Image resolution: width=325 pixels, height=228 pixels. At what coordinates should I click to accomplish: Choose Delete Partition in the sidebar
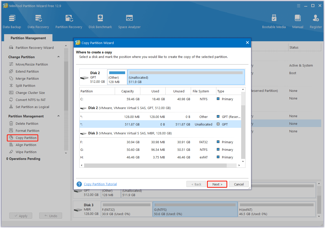[27, 123]
